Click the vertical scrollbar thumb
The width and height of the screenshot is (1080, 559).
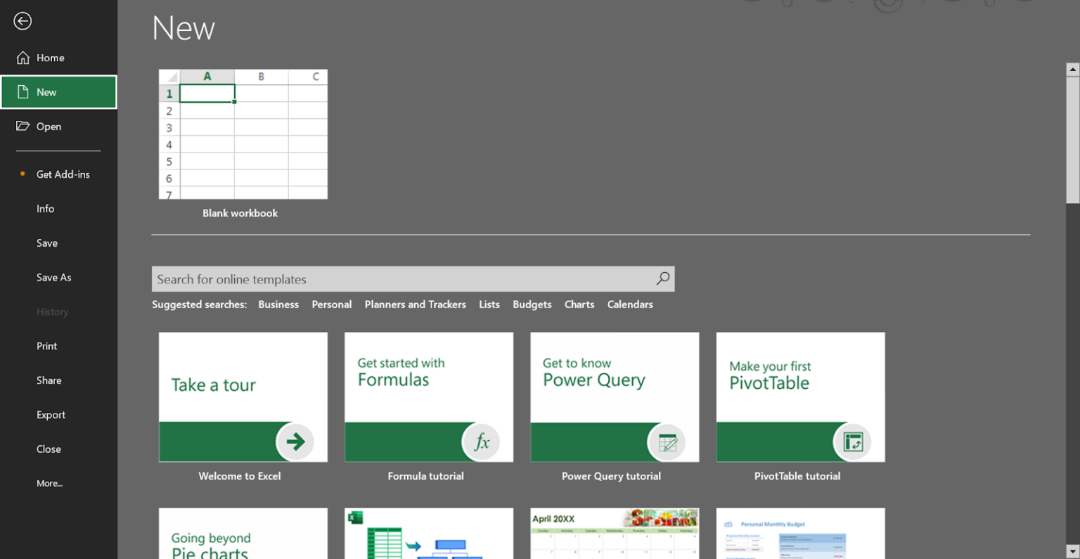click(1073, 140)
